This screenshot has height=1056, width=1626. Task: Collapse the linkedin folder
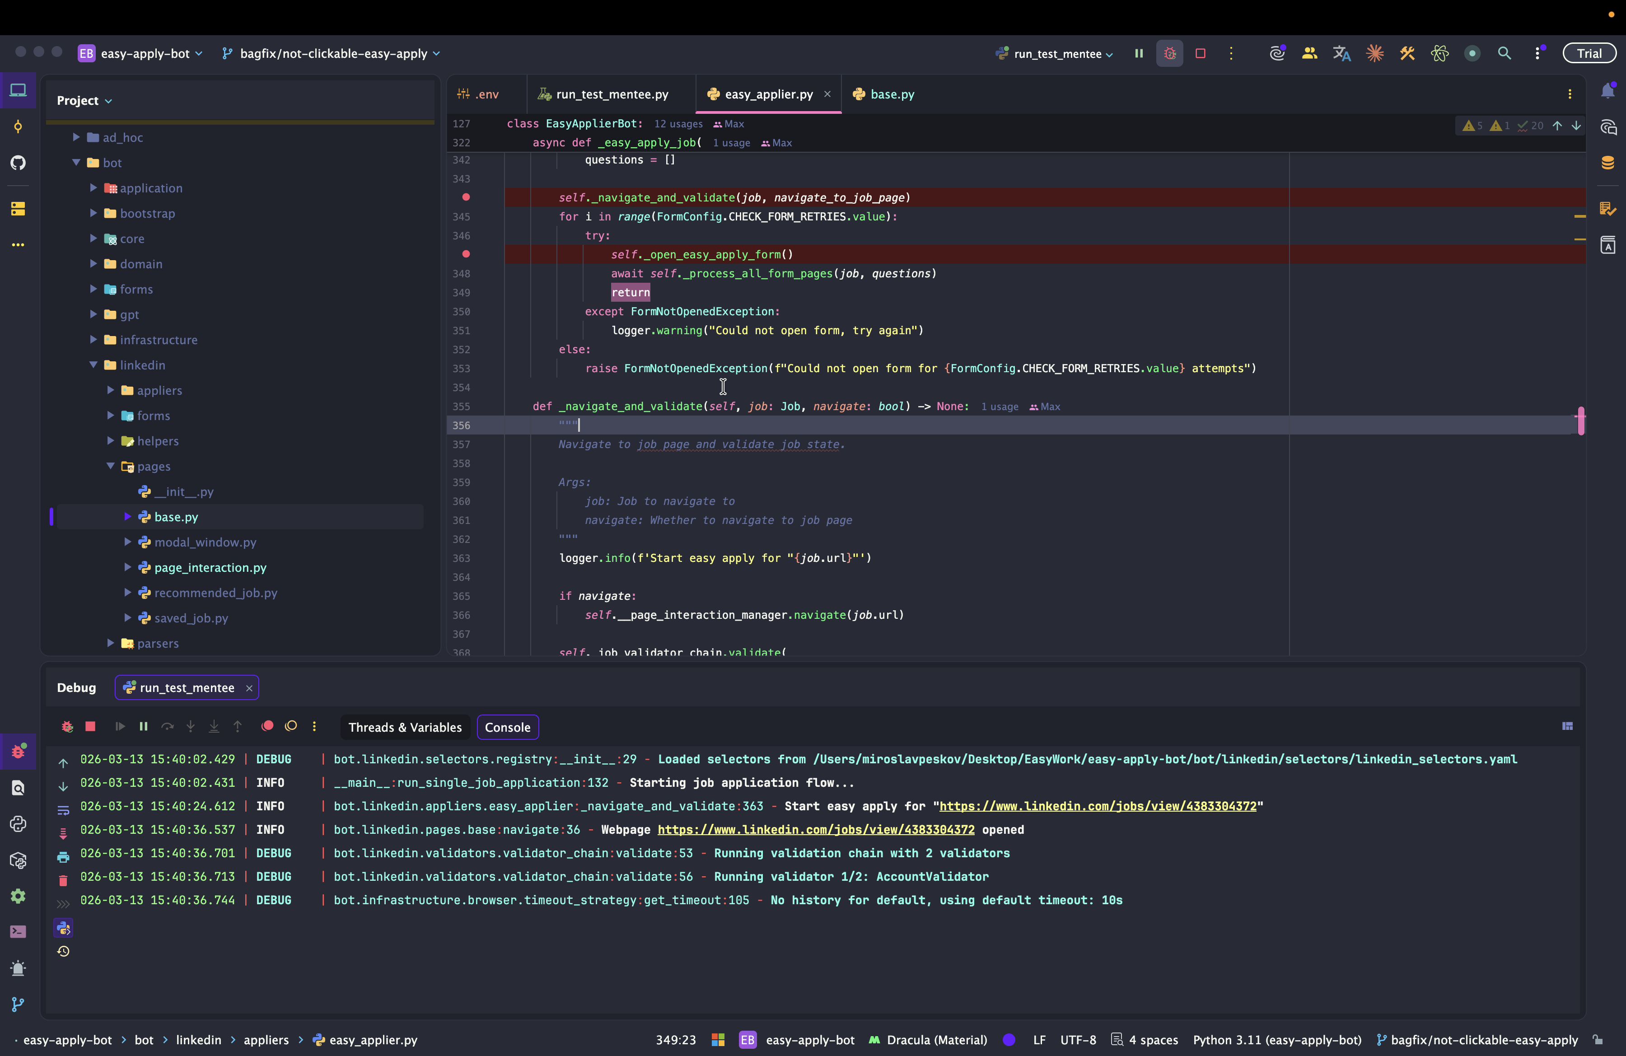point(93,365)
